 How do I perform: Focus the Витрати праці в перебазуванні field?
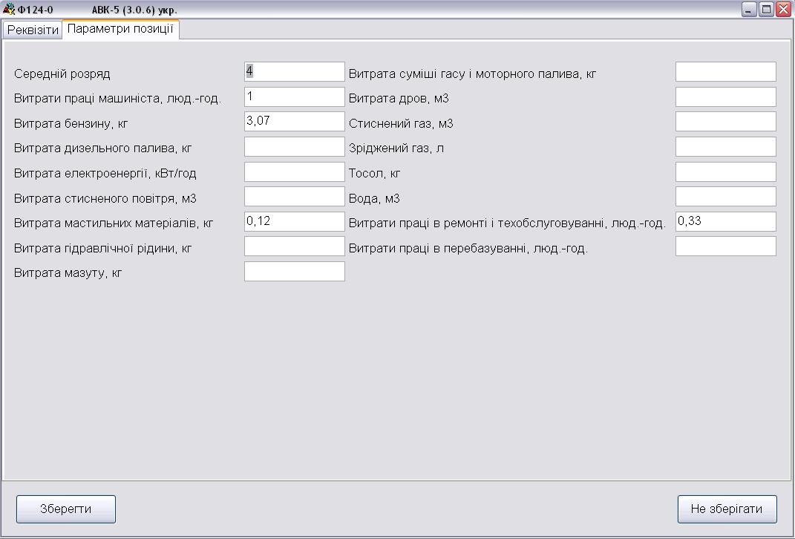(x=725, y=246)
